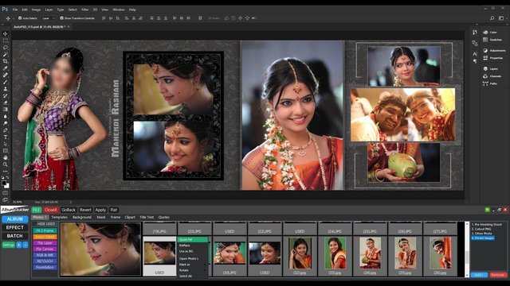Screen dimensions: 510x286
Task: Open the Properties panel
Action: point(492,58)
